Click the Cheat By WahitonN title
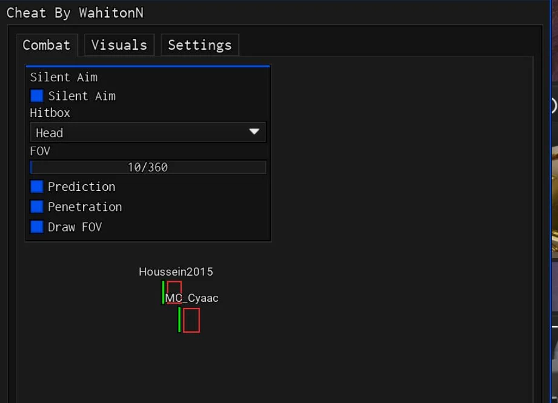558x403 pixels. (75, 13)
